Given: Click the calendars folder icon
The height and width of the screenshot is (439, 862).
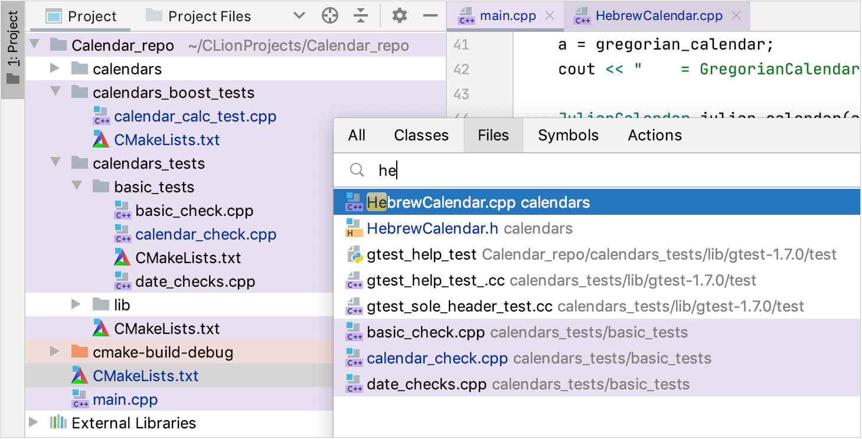Looking at the screenshot, I should (80, 68).
